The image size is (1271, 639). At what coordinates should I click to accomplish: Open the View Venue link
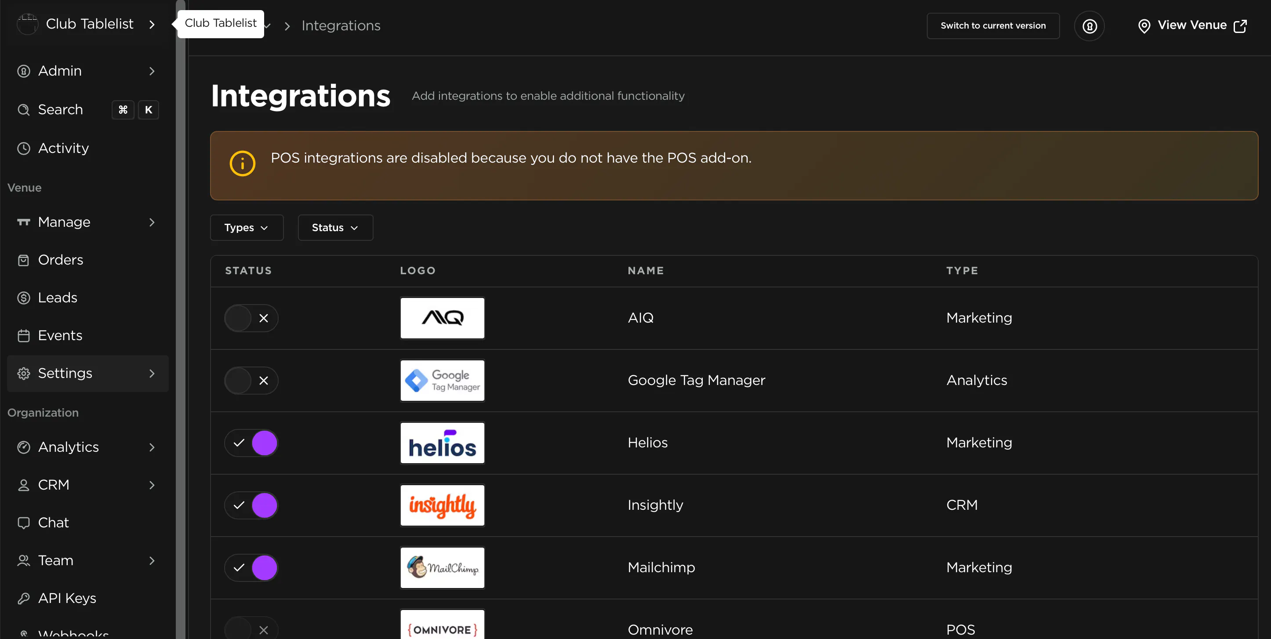point(1192,25)
